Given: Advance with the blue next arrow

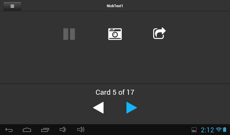Looking at the screenshot, I should [x=132, y=108].
